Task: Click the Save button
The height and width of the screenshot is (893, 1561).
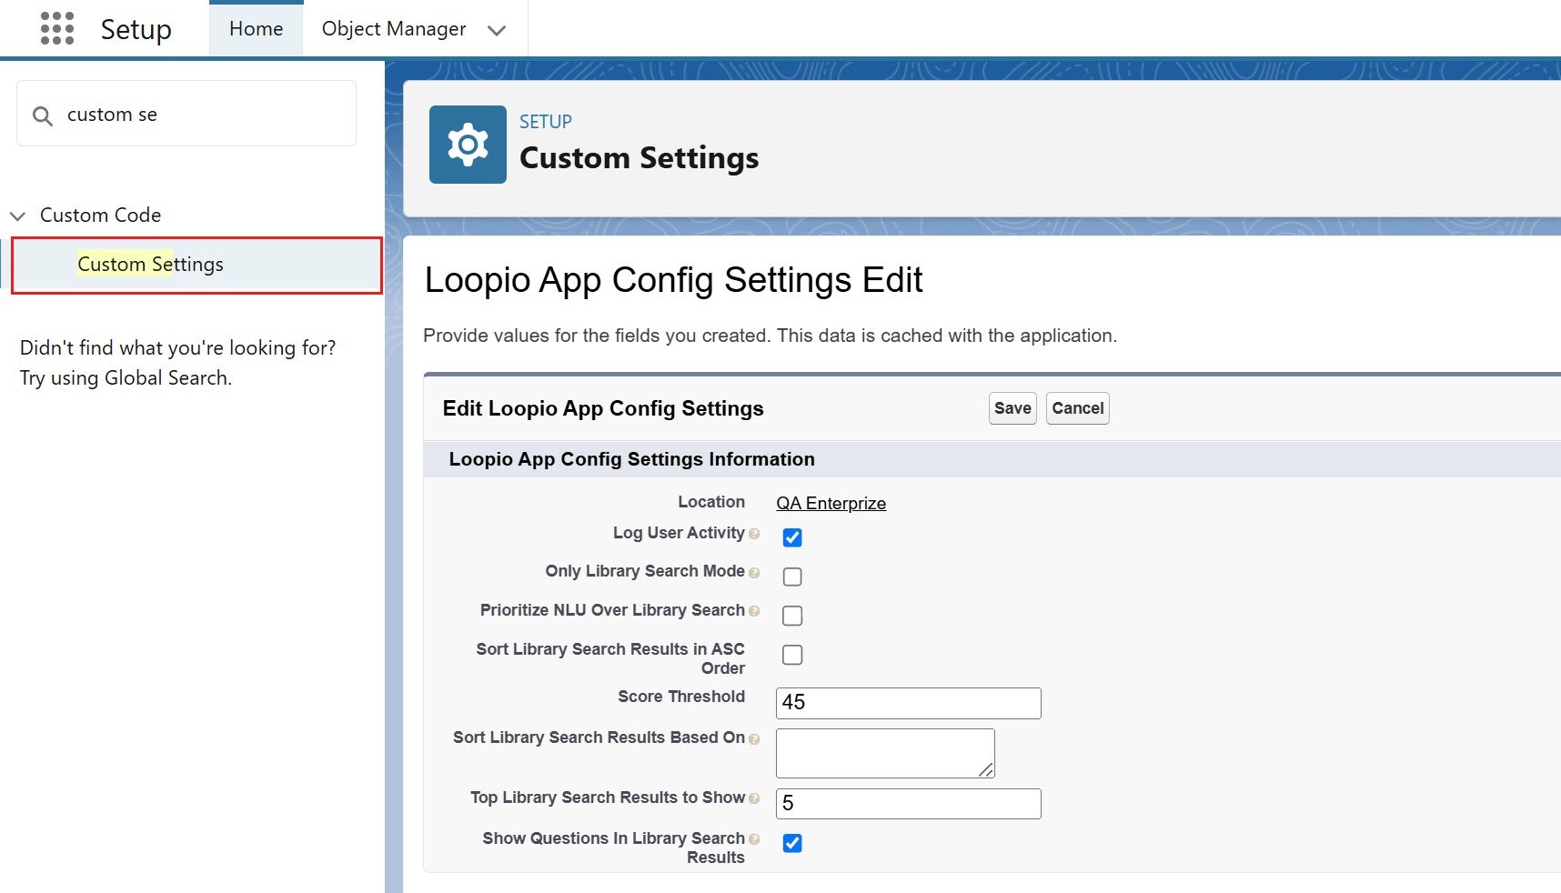Action: click(x=1012, y=408)
